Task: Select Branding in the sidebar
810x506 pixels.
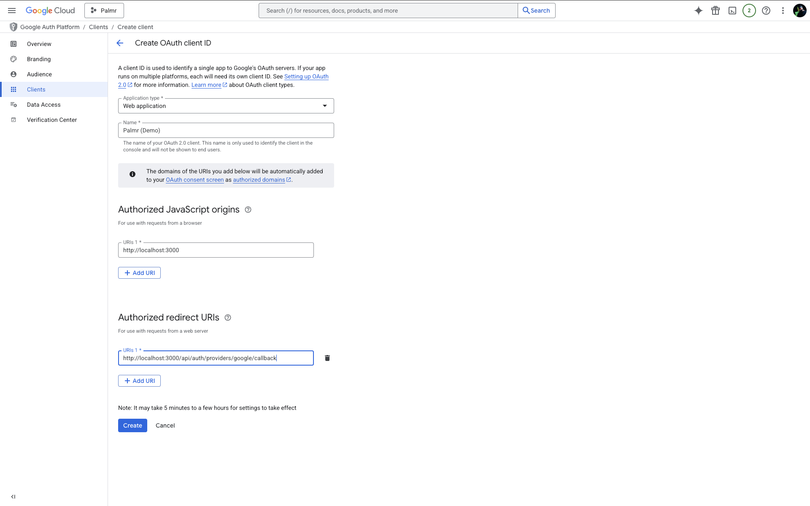Action: 54,59
